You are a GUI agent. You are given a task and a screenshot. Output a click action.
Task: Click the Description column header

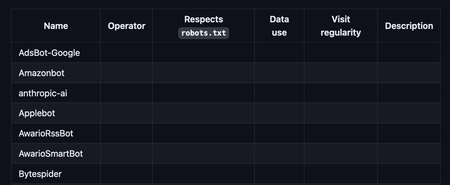(409, 26)
